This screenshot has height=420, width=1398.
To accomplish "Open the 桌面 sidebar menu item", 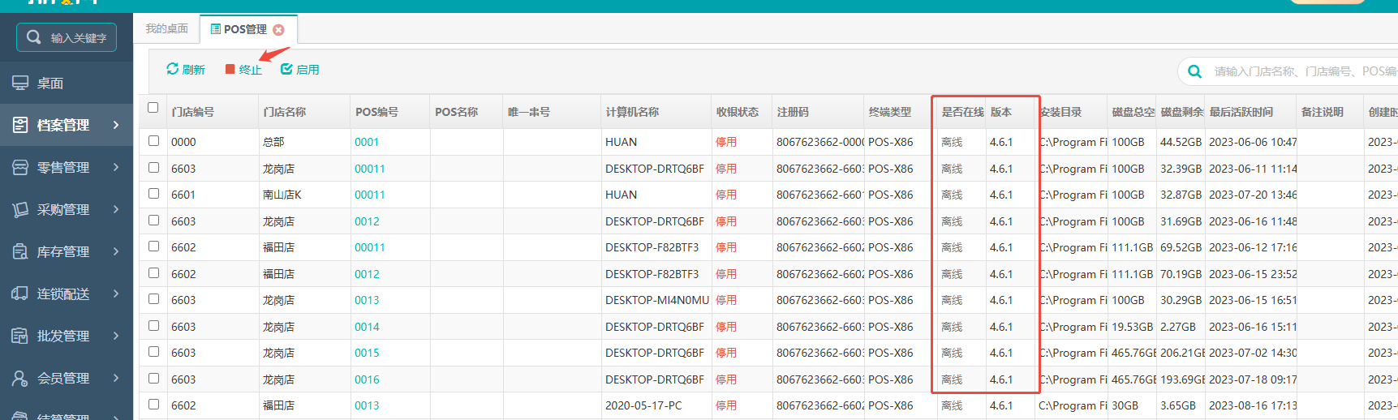I will point(67,83).
